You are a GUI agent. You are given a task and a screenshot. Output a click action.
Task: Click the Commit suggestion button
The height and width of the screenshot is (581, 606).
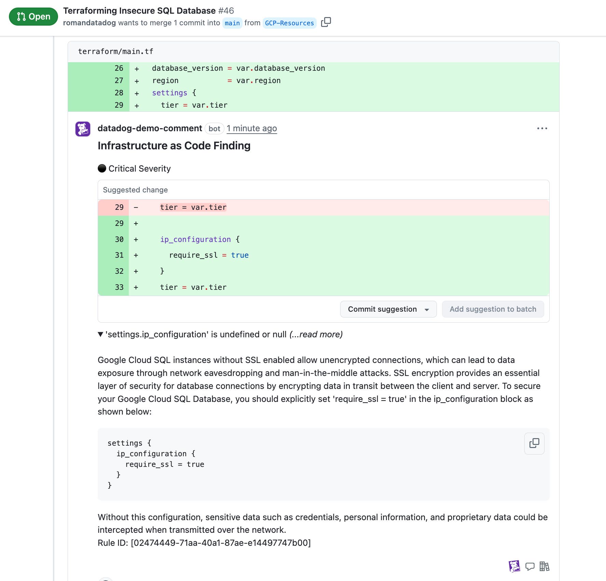[x=382, y=309]
